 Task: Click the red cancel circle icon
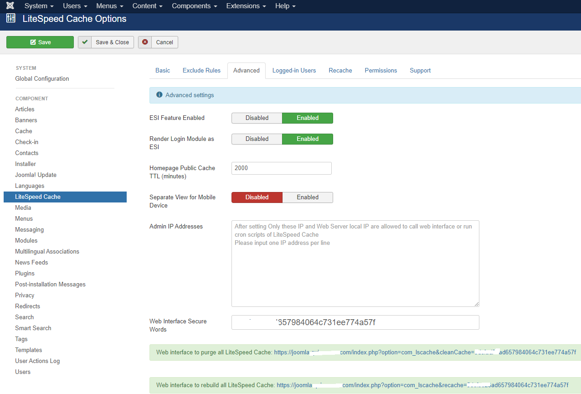pos(145,42)
